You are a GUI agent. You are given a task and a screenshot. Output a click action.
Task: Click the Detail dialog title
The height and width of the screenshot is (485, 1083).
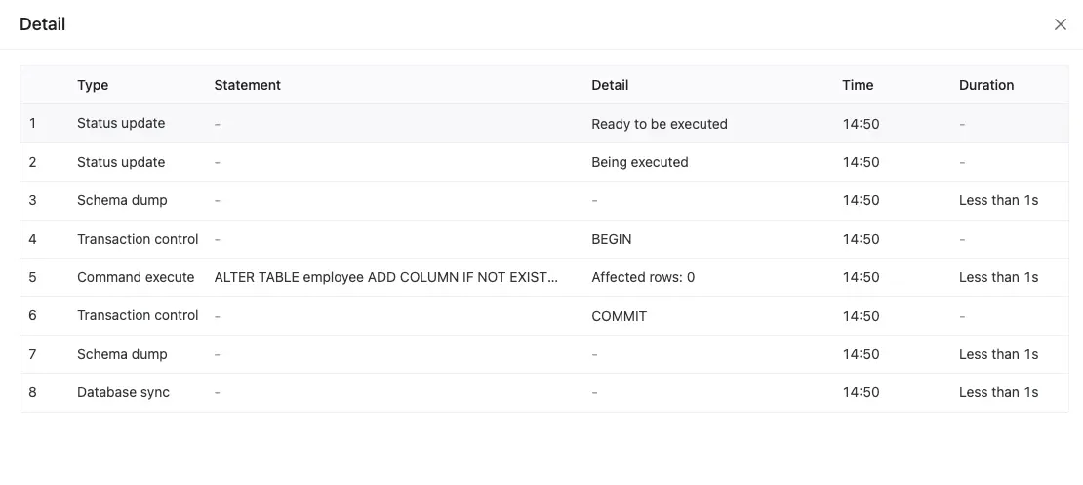point(43,24)
